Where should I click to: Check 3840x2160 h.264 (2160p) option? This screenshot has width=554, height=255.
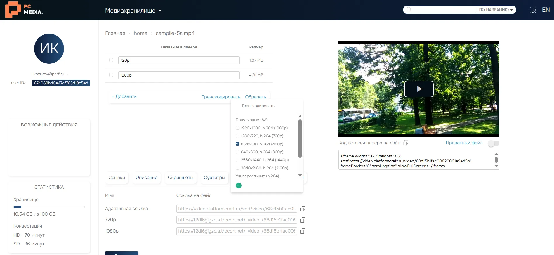point(237,168)
